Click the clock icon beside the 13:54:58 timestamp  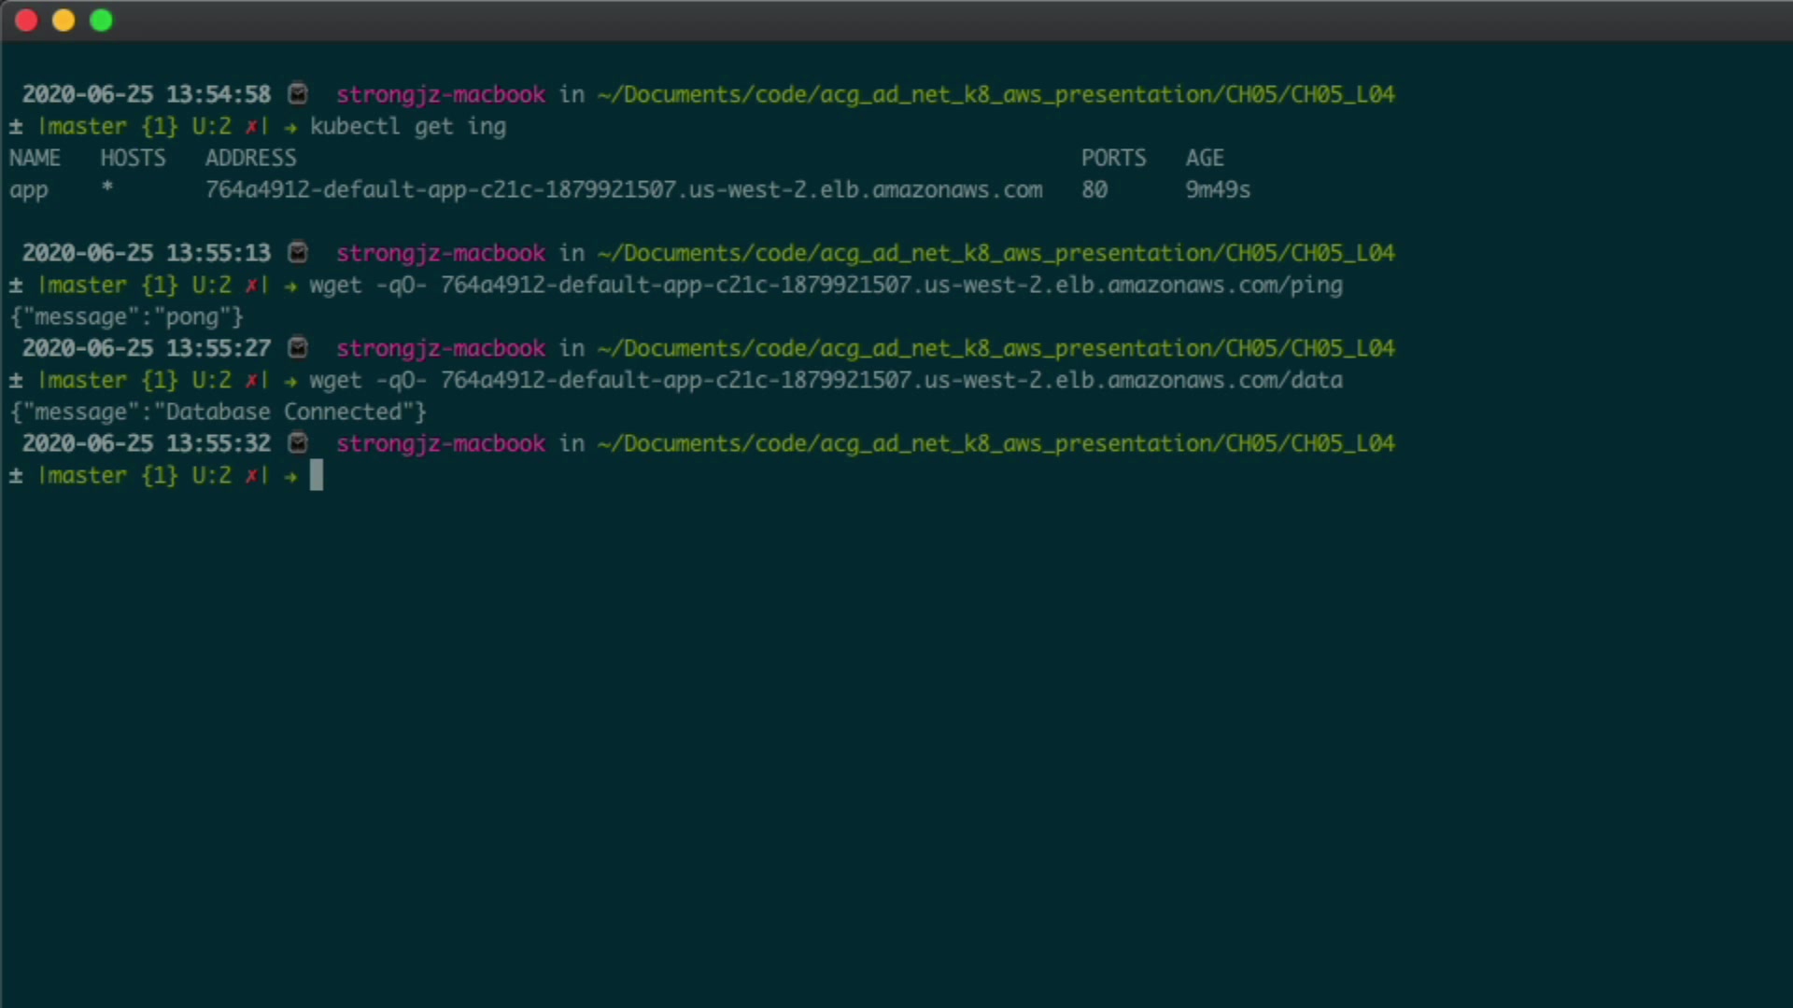pos(298,94)
